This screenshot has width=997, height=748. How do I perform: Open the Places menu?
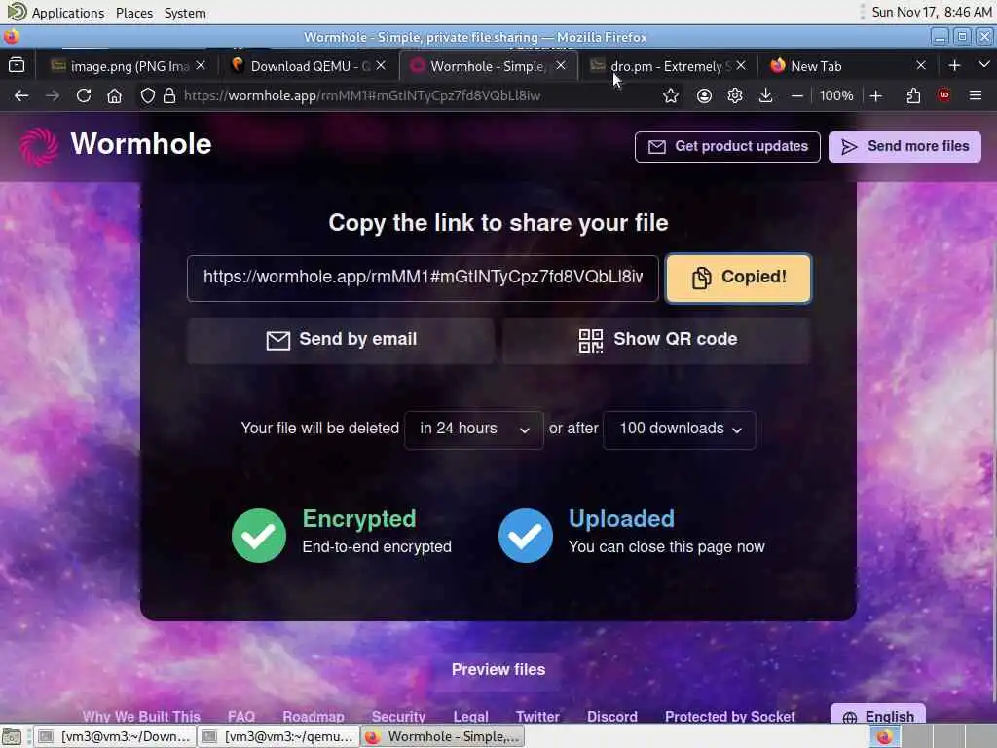point(134,13)
